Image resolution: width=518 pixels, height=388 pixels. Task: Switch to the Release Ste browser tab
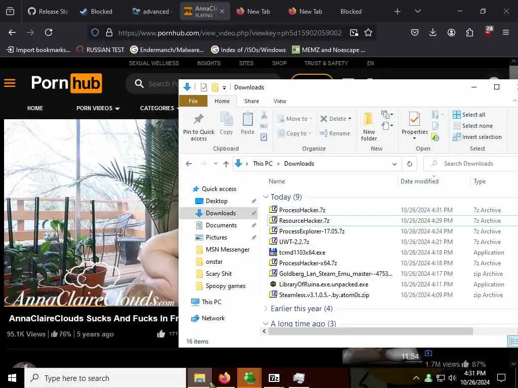[48, 11]
